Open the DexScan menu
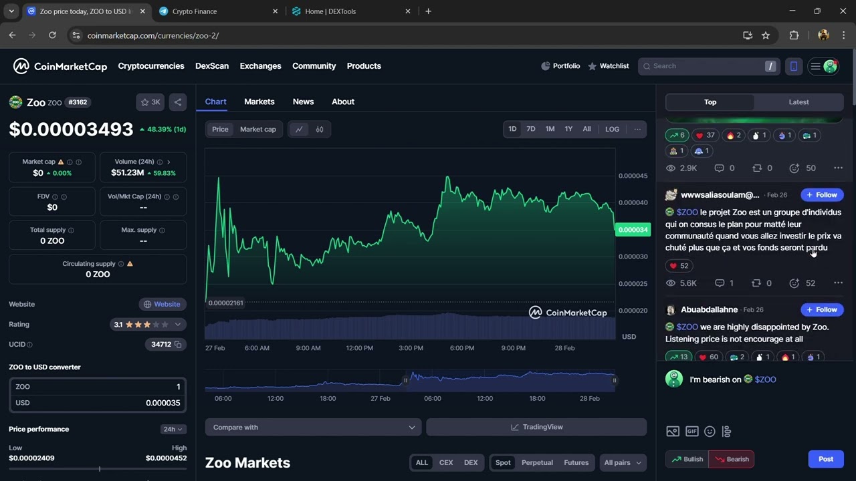The image size is (856, 481). pos(212,66)
